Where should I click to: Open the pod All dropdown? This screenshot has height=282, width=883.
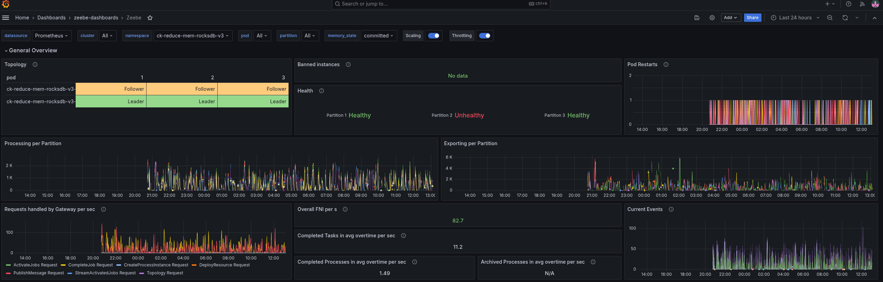coord(262,36)
